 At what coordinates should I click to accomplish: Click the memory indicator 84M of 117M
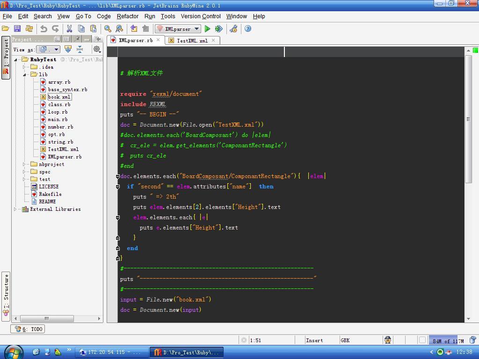(x=448, y=340)
